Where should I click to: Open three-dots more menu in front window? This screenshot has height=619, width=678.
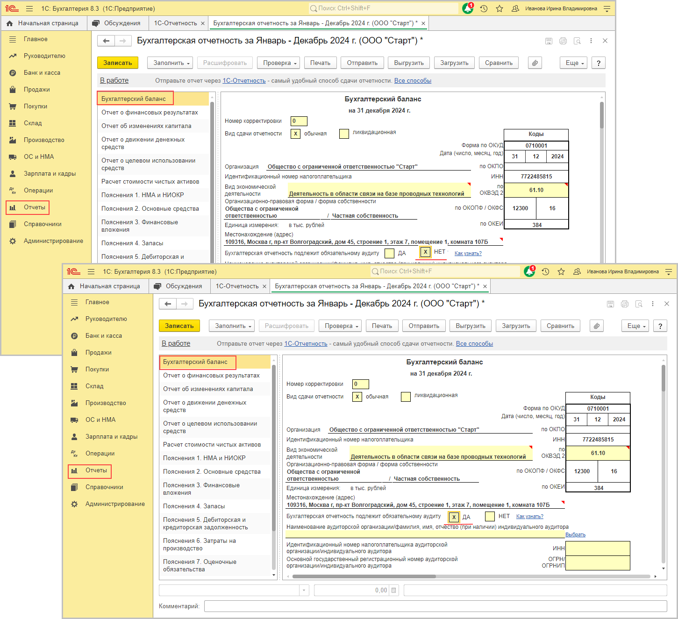tap(653, 304)
